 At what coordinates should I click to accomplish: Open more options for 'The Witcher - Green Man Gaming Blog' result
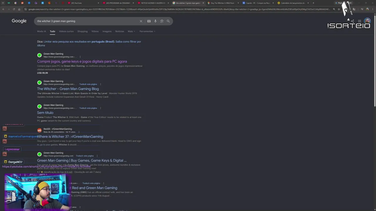point(100,84)
